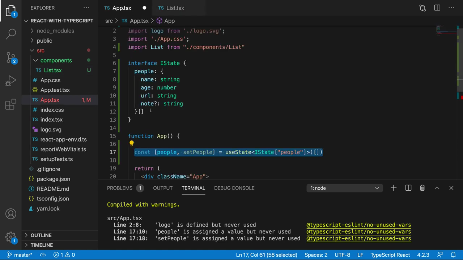Viewport: 463px width, 260px height.
Task: Open editor more actions menu
Action: [x=451, y=8]
